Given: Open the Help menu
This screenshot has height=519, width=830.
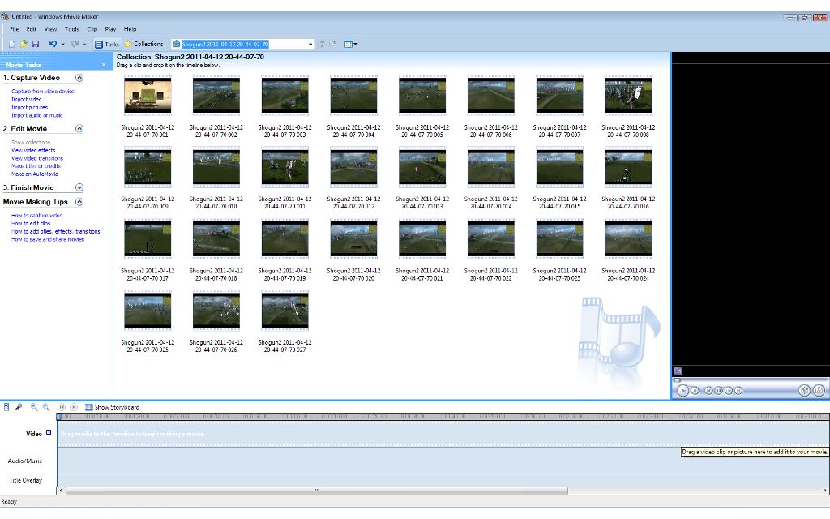Looking at the screenshot, I should pyautogui.click(x=130, y=30).
